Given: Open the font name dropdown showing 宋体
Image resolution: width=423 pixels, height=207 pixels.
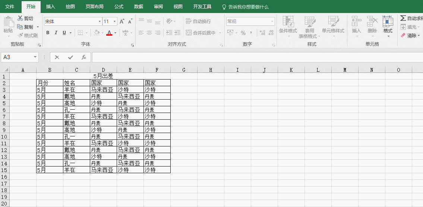Looking at the screenshot, I should pos(100,22).
